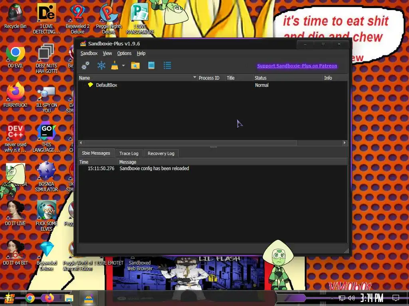Viewport: 409px width, 306px height.
Task: Click the blue list icon in Sandboxie toolbar
Action: [x=167, y=65]
